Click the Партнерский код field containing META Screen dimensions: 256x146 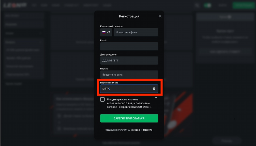129,89
